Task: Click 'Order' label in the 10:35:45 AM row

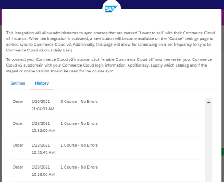Action: pos(18,145)
